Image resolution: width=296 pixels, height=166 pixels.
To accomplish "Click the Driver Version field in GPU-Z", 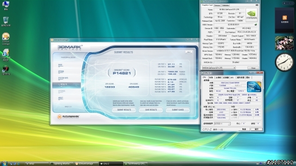I will point(236,51).
